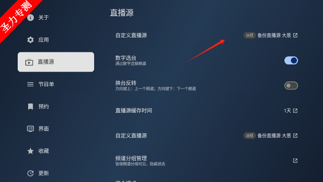Disable the 数字选台 toggle switch
Viewport: 323px width, 182px height.
[x=291, y=60]
